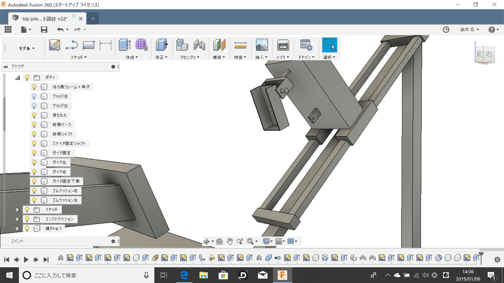Screen dimensions: 504x283
Task: Hide the ブリッジ右 body
Action: tap(34, 96)
